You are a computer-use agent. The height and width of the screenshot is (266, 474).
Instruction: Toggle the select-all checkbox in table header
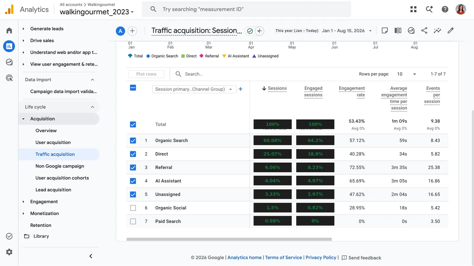[x=133, y=88]
